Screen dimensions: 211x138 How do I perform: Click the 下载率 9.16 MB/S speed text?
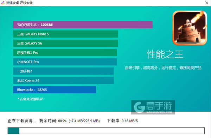123,121
